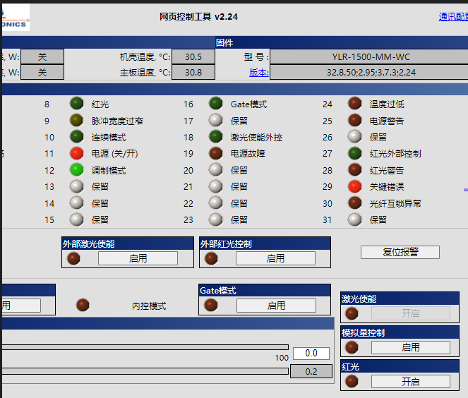Image resolution: width=468 pixels, height=398 pixels.
Task: Click the Gate模式 status LED in row 16
Action: click(215, 104)
